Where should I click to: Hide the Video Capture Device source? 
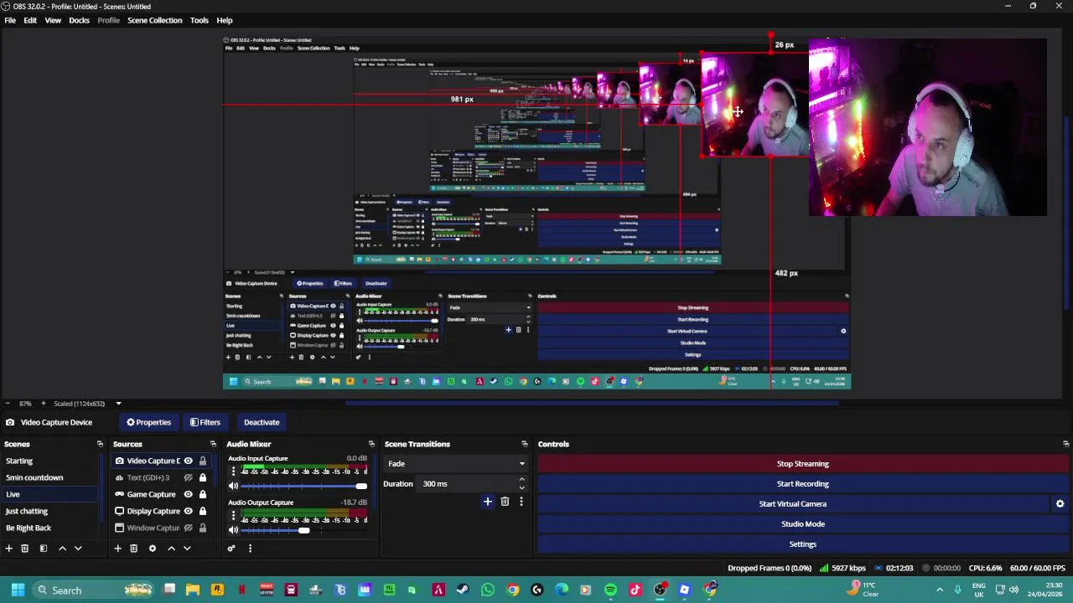(x=188, y=461)
